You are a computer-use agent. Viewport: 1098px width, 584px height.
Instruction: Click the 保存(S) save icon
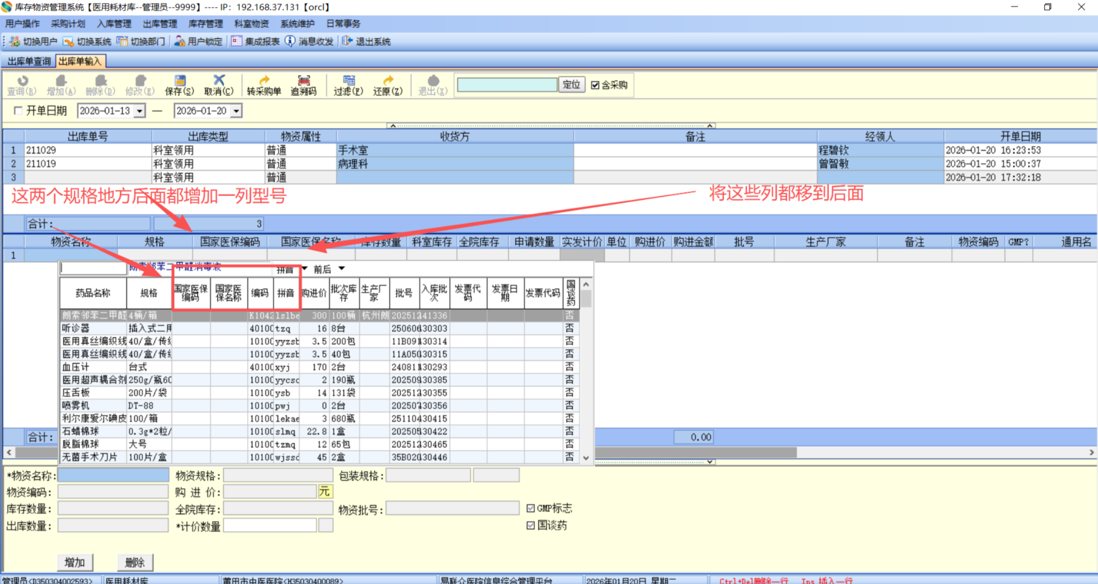[180, 81]
